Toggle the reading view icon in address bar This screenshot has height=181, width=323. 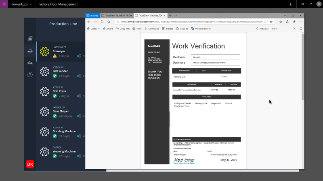(266, 22)
